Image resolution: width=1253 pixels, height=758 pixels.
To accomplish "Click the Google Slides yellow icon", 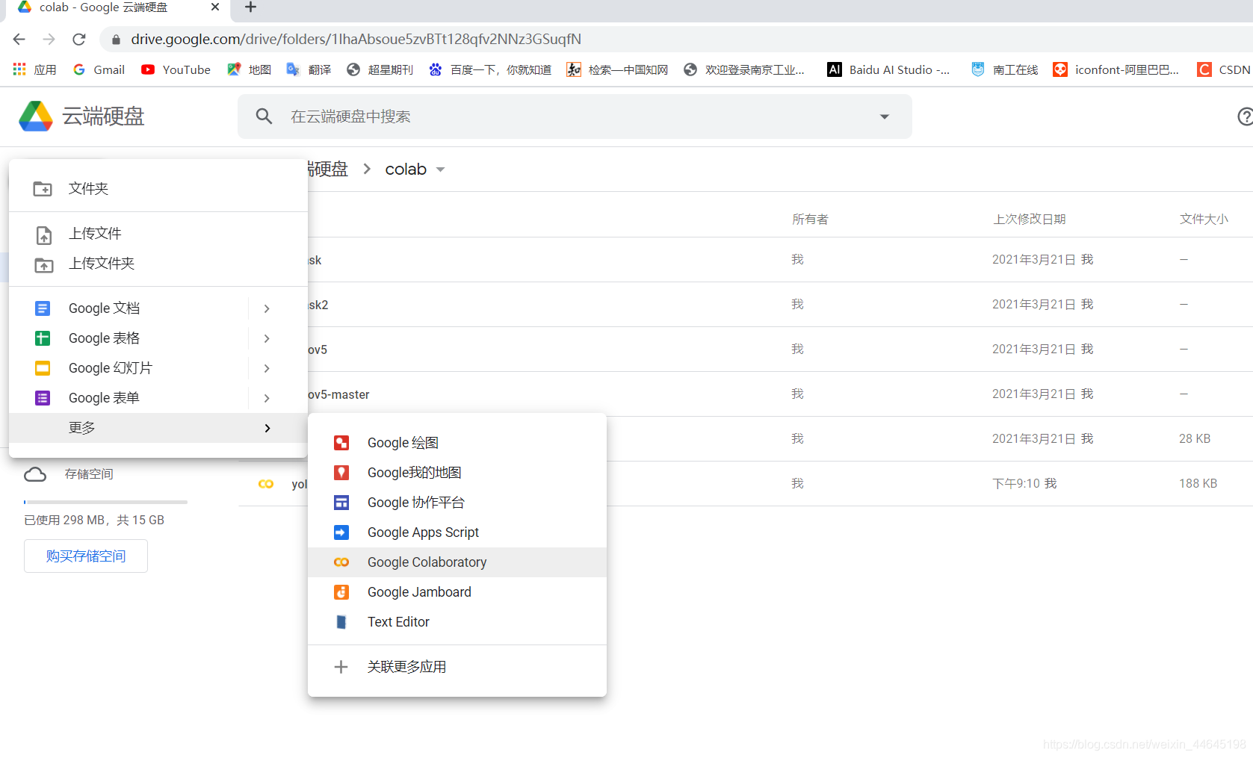I will point(43,368).
